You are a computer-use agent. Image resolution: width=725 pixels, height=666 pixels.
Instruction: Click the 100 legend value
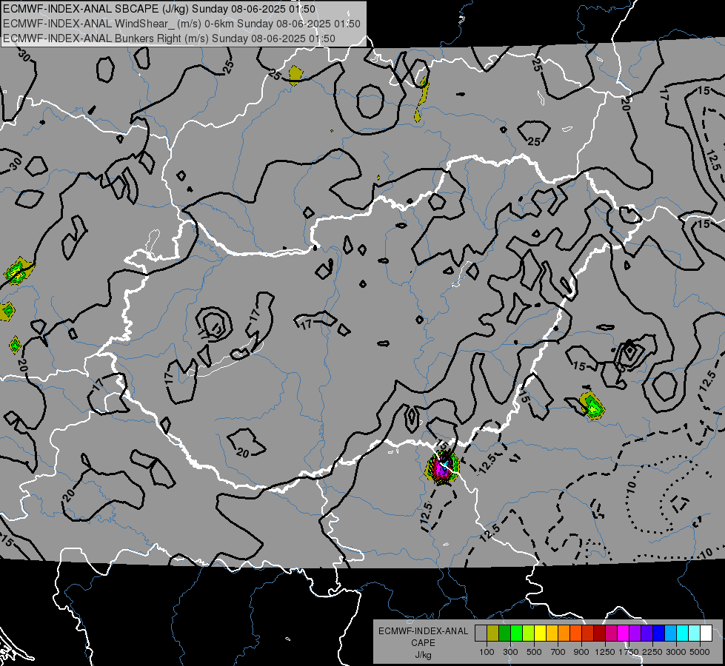487,652
